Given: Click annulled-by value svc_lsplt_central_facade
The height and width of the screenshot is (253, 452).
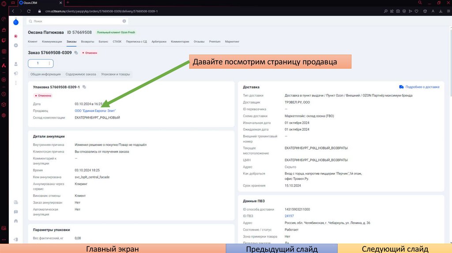Looking at the screenshot, I should 92,177.
